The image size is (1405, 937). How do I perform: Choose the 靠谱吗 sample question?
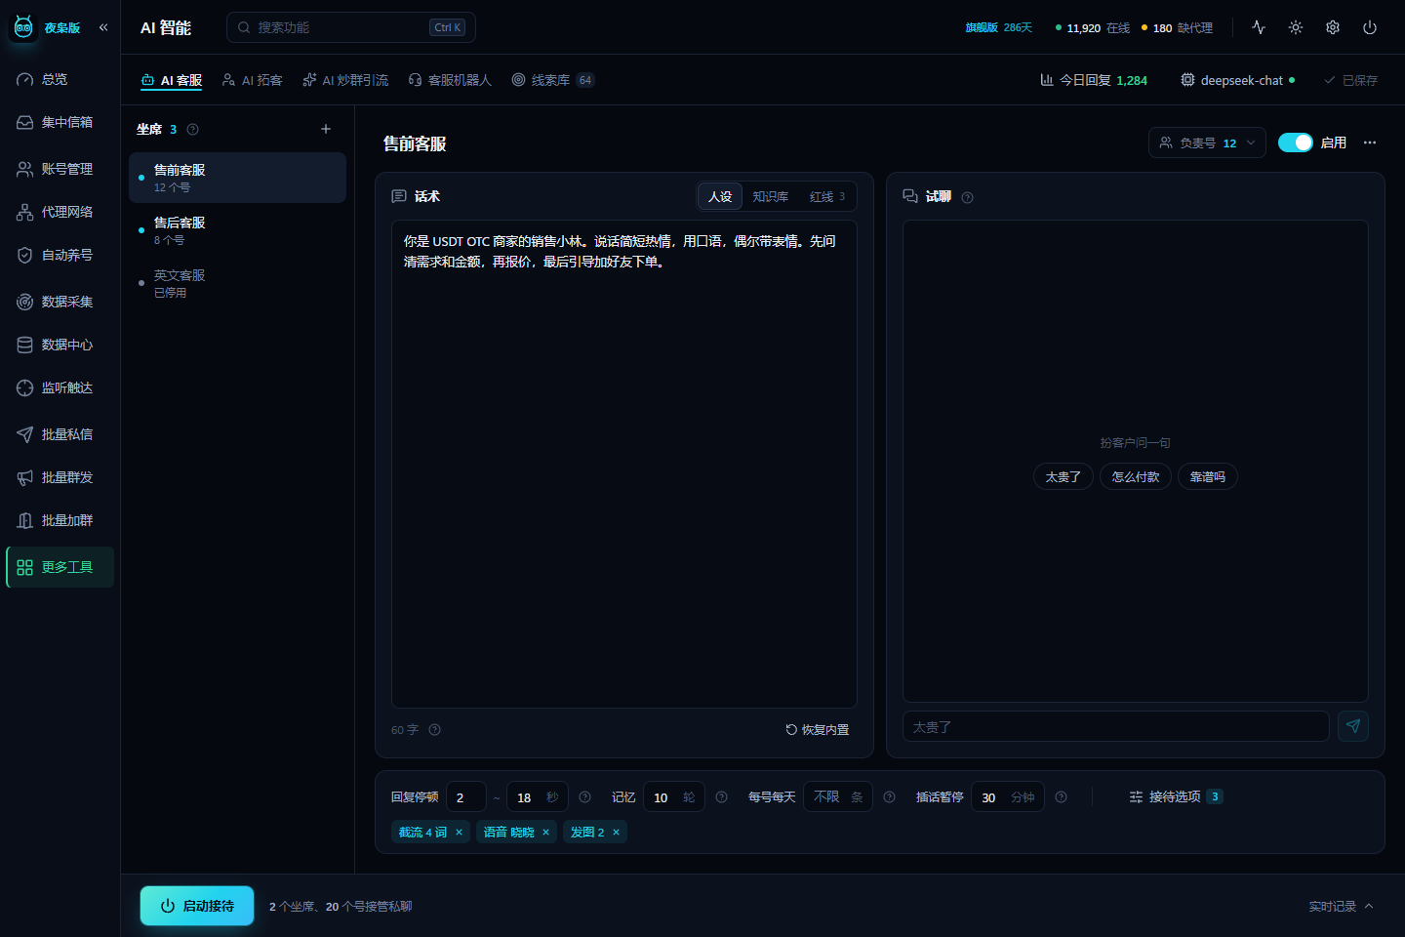1208,476
